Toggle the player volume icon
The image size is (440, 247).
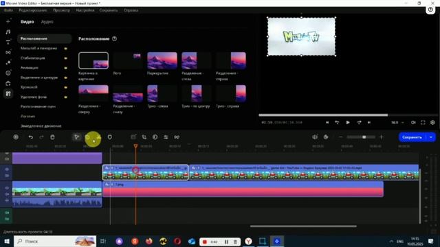(413, 122)
